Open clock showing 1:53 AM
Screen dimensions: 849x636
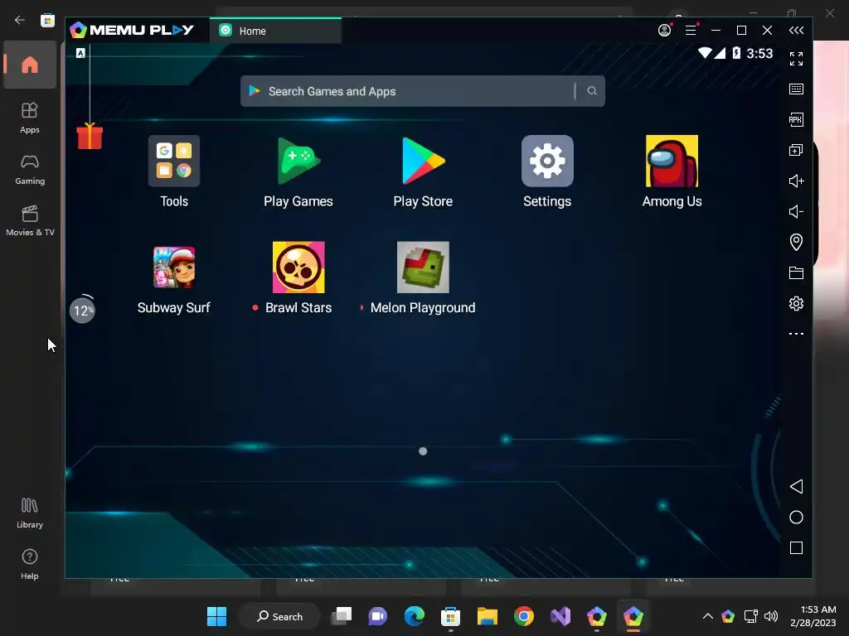point(813,616)
